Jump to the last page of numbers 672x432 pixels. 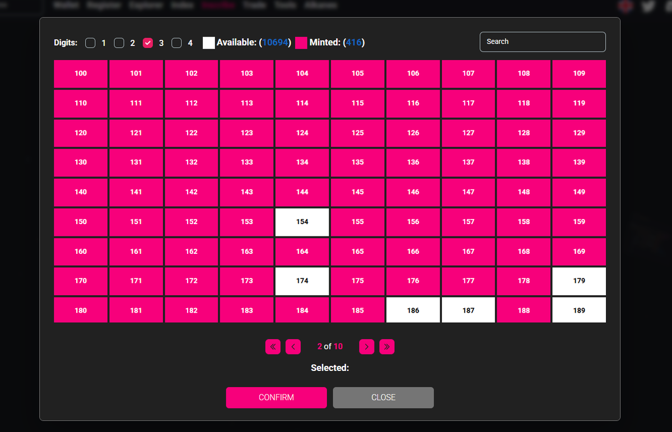pyautogui.click(x=387, y=347)
